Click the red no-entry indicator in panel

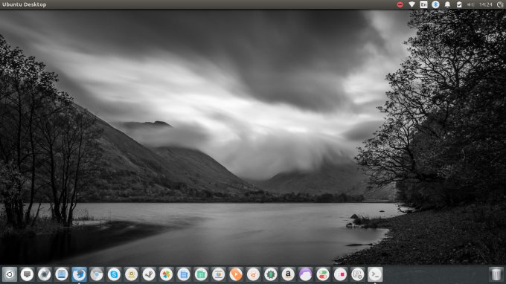pyautogui.click(x=400, y=4)
